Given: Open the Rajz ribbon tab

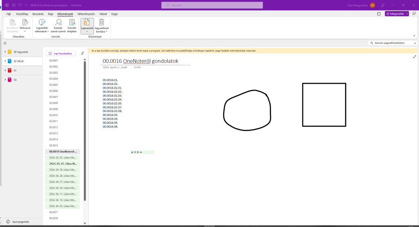Looking at the screenshot, I should [x=51, y=14].
